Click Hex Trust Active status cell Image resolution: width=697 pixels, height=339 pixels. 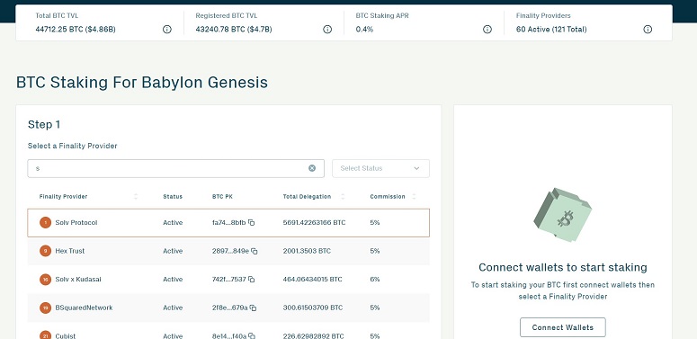pos(173,251)
